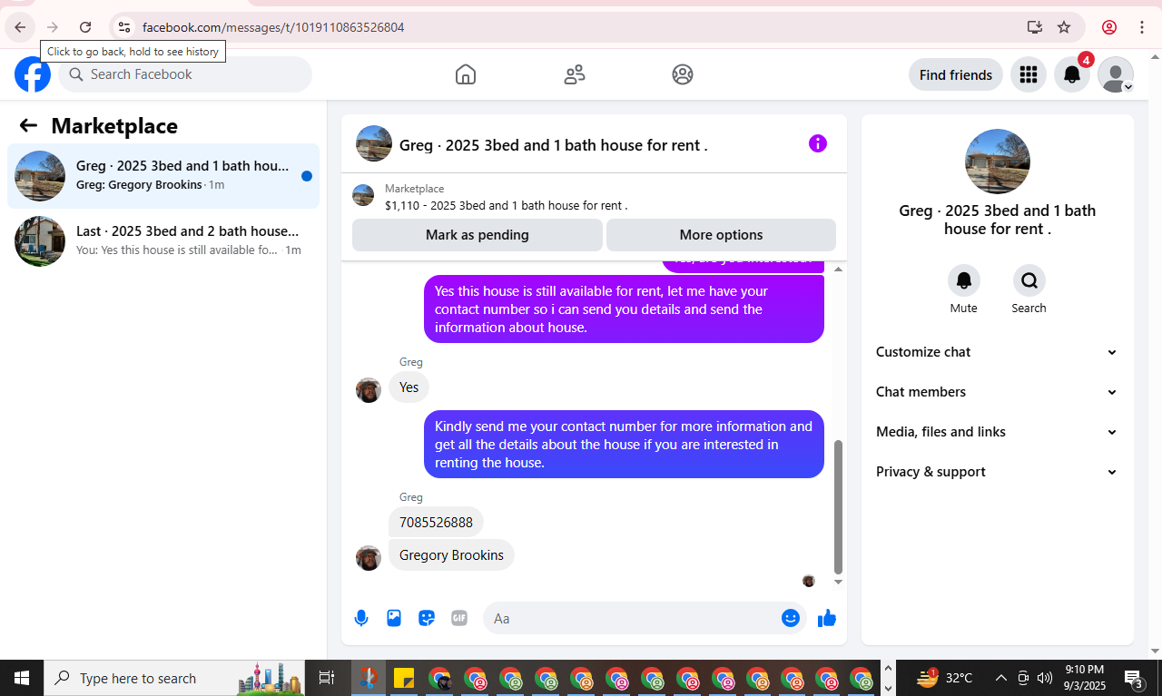The height and width of the screenshot is (696, 1162).
Task: Open the taskbar clock showing 9:10 PM
Action: [1084, 678]
